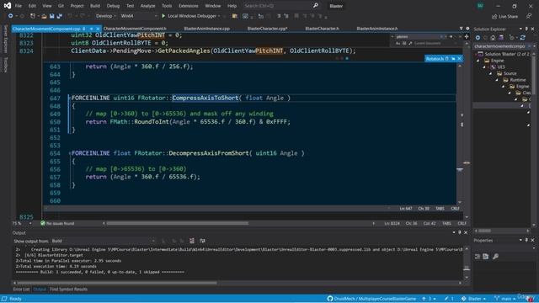Click the open file folder toolbar icon
Viewport: 539px width, 303px height.
tap(44, 16)
